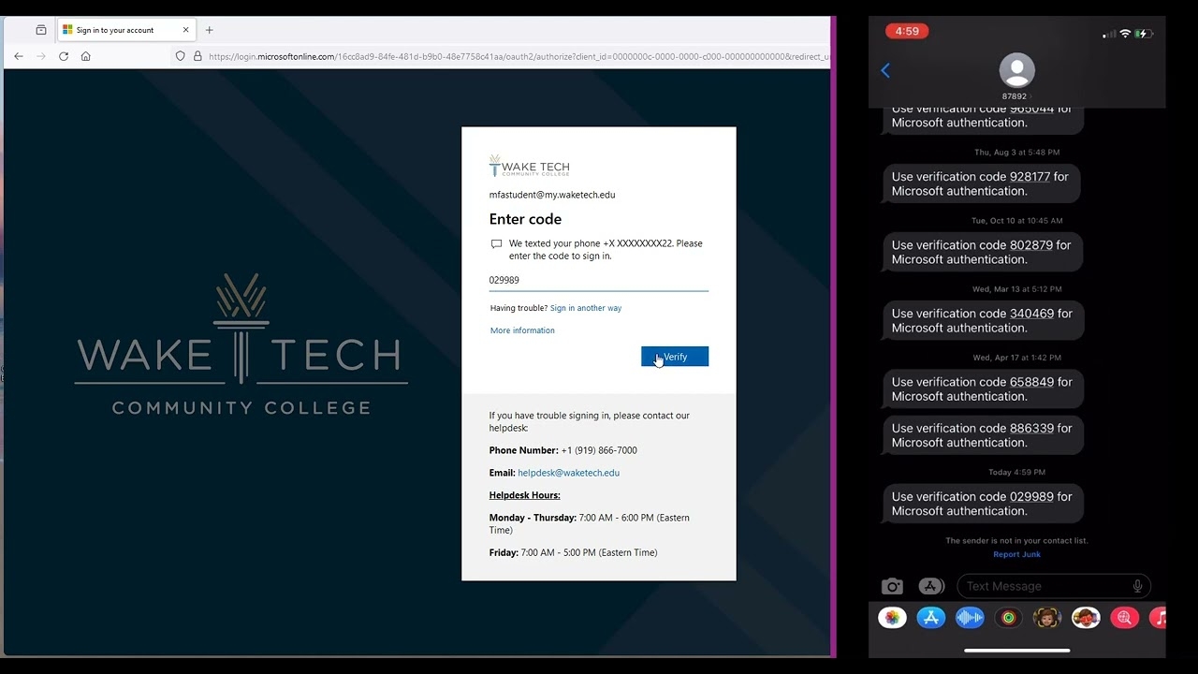1198x674 pixels.
Task: Click the helpdesk@waketech.edu email link
Action: pos(568,473)
